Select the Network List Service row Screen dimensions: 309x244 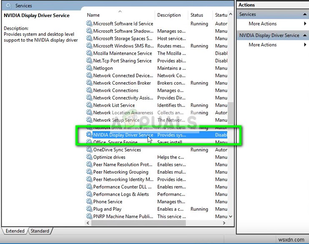[x=157, y=105]
